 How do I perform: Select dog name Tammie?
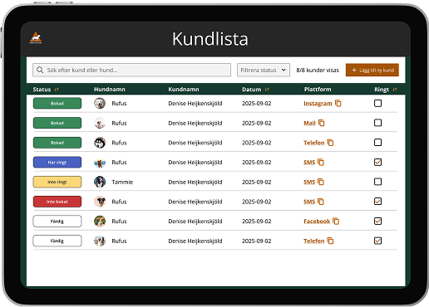tap(122, 182)
